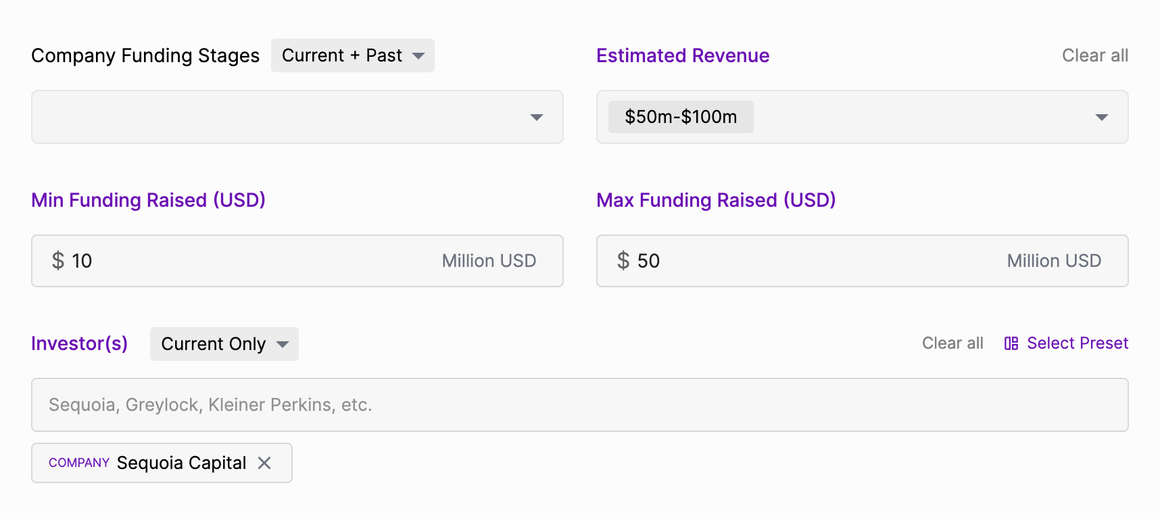
Task: Click the investor search field
Action: (x=580, y=405)
